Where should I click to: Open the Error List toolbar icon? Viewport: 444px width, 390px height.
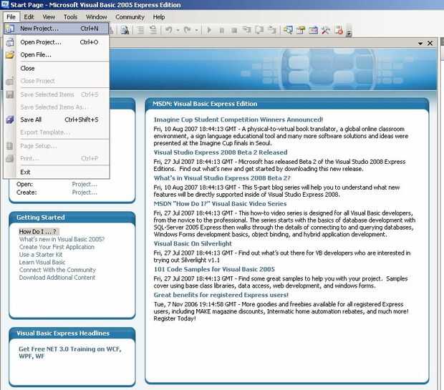pyautogui.click(x=339, y=30)
